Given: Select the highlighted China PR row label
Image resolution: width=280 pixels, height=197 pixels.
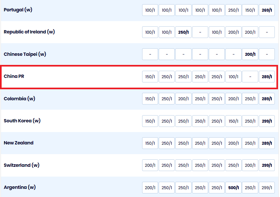Looking at the screenshot, I should pos(14,77).
